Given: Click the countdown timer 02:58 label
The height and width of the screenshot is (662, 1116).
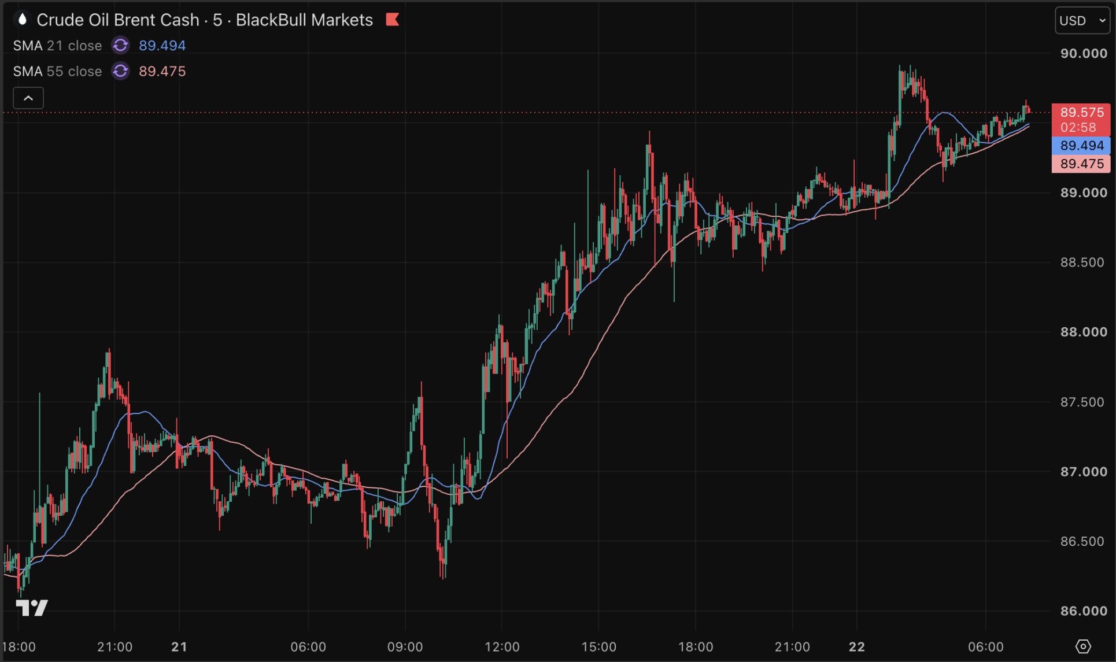Looking at the screenshot, I should tap(1078, 127).
